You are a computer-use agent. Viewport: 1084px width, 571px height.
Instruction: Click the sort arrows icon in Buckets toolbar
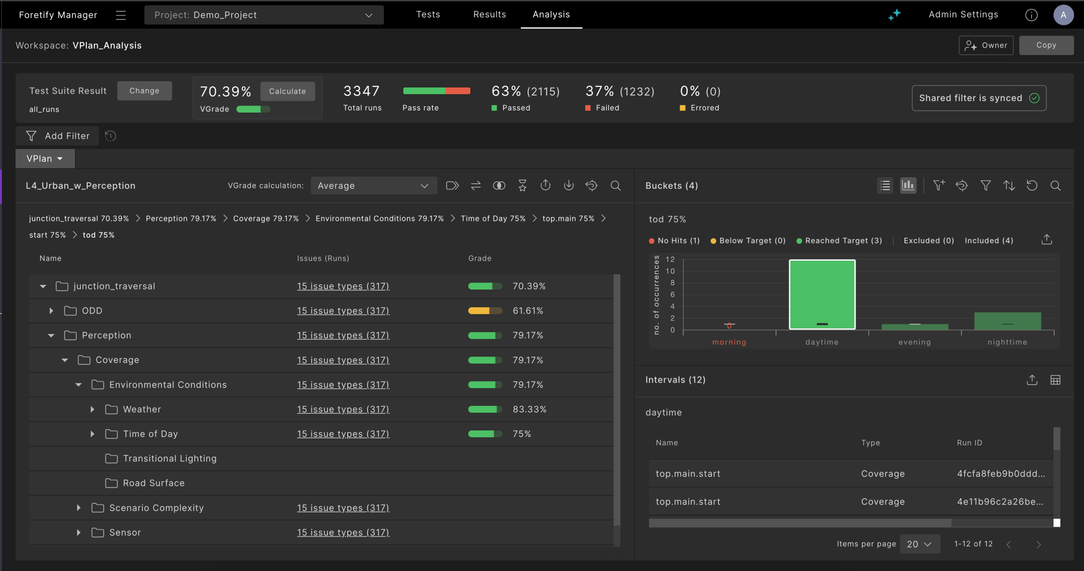(x=1009, y=185)
